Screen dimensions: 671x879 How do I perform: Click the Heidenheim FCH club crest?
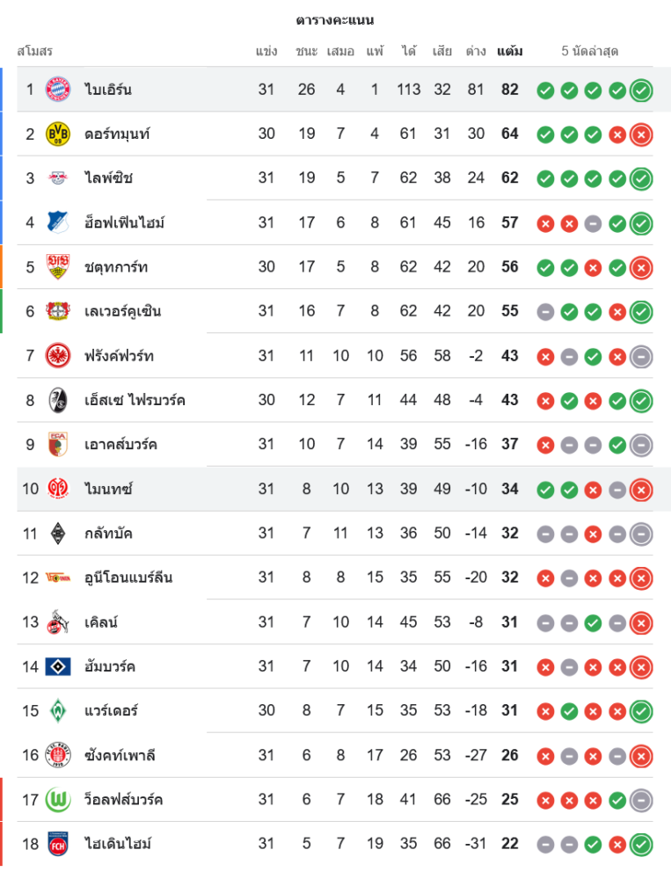tap(58, 844)
